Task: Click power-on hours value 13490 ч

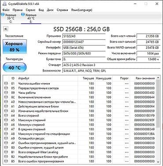Action: pos(148,59)
